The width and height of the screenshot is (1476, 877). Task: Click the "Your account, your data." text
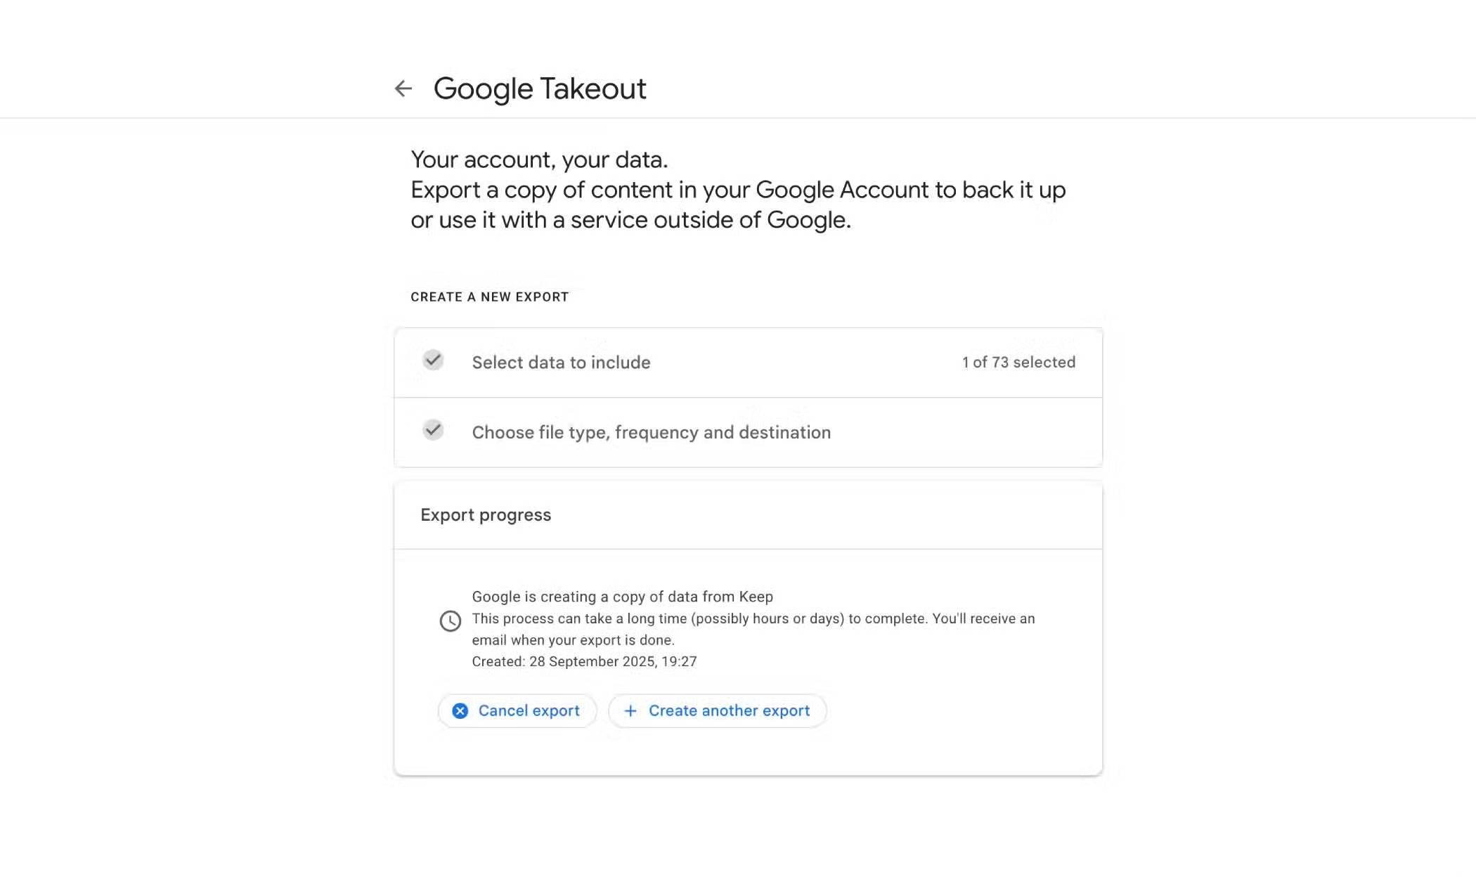point(539,160)
